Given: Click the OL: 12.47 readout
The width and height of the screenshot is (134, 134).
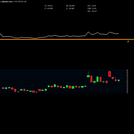Looking at the screenshot, I should (x=92, y=11).
